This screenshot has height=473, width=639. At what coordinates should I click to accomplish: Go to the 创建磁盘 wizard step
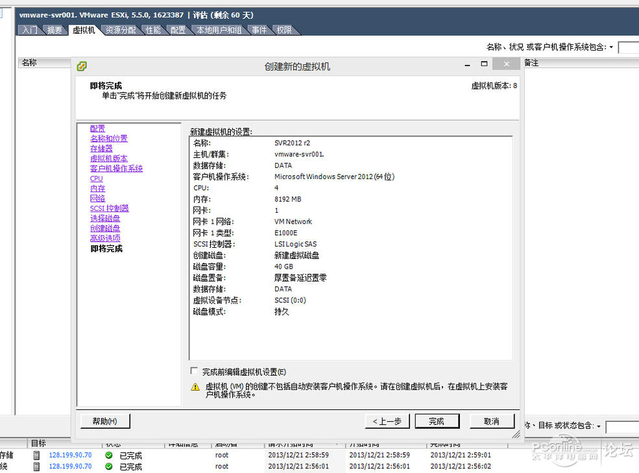[105, 228]
